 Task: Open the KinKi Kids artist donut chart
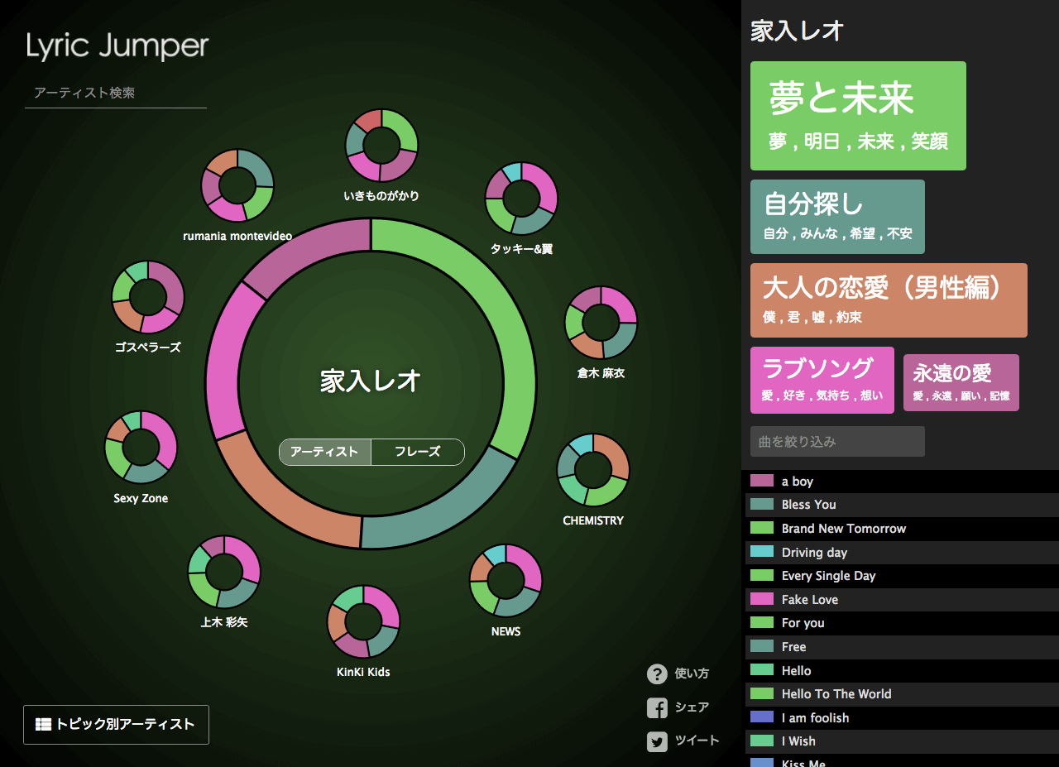(x=363, y=621)
